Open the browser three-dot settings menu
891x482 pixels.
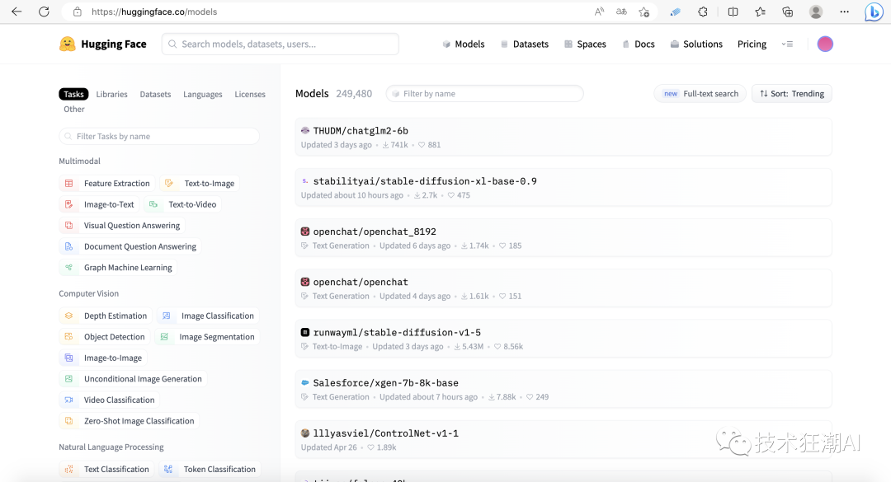click(x=844, y=12)
